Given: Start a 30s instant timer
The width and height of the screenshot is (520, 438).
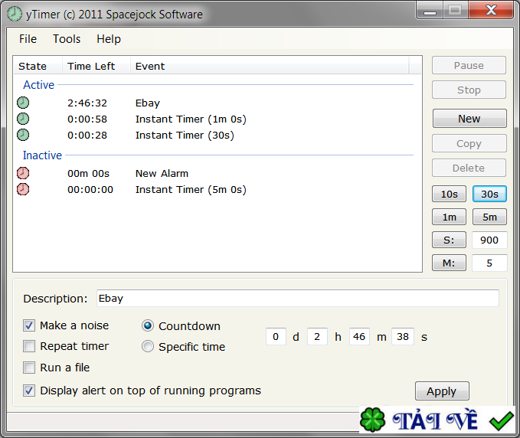Looking at the screenshot, I should click(x=489, y=194).
